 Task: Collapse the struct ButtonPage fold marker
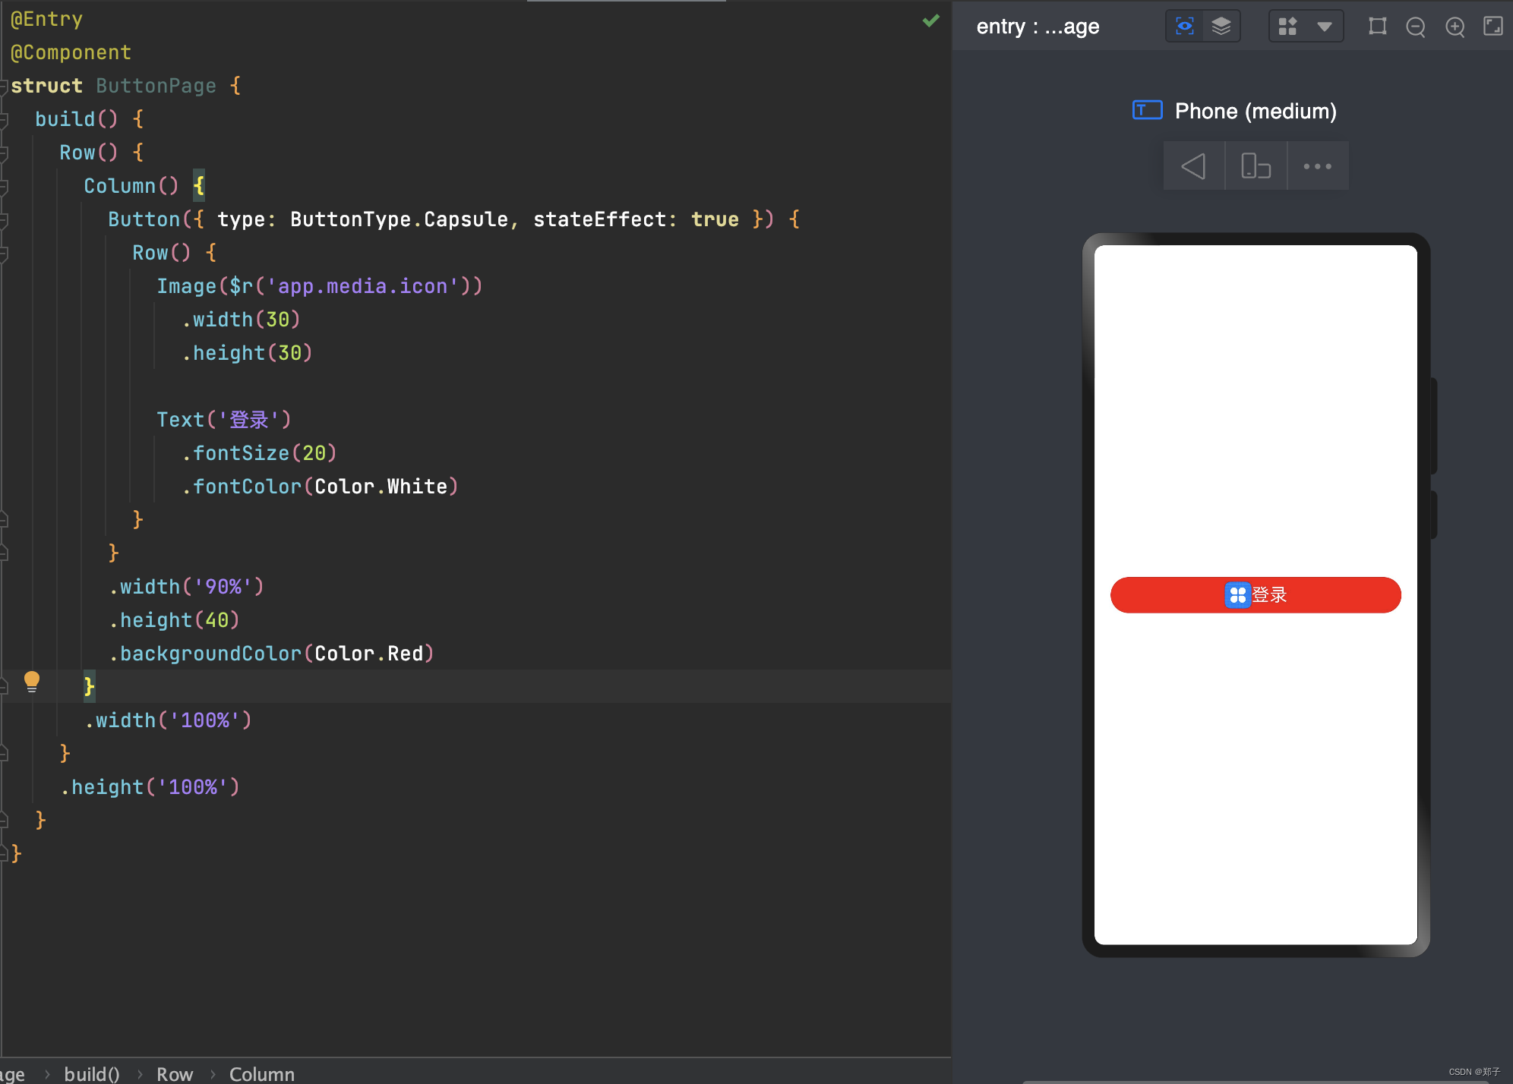[4, 86]
